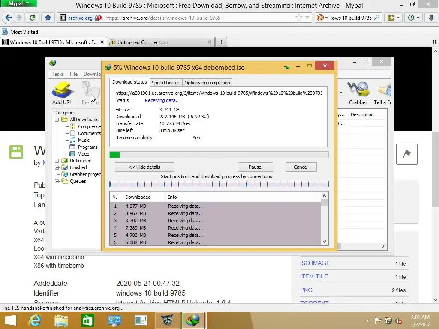This screenshot has height=329, width=439.
Task: Expand the Unfinished category node
Action: click(57, 161)
